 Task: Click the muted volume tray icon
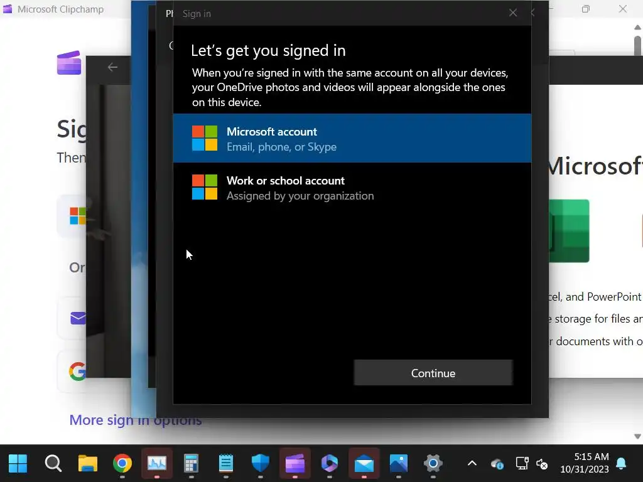(542, 464)
